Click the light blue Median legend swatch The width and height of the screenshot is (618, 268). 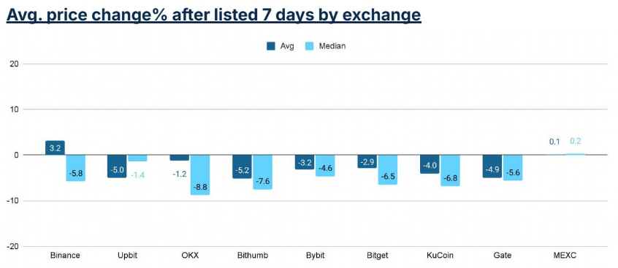(310, 46)
